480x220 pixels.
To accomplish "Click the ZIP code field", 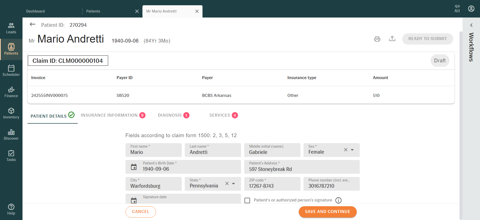I will coord(272,184).
